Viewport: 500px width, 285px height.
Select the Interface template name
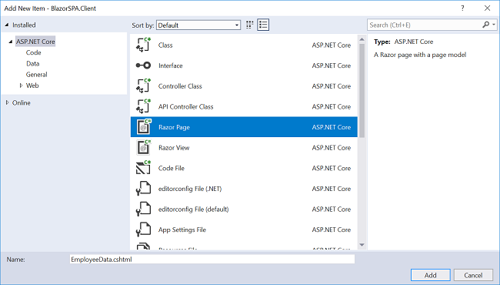click(170, 65)
